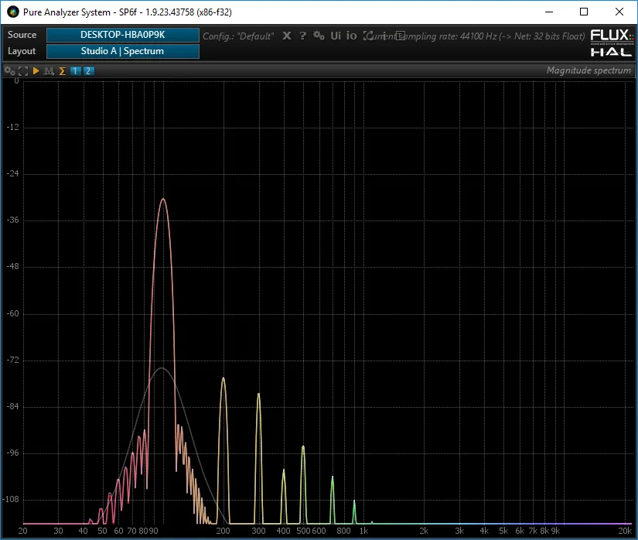Screen dimensions: 638x540
Task: Click the 1k frequency axis label
Action: 363,531
